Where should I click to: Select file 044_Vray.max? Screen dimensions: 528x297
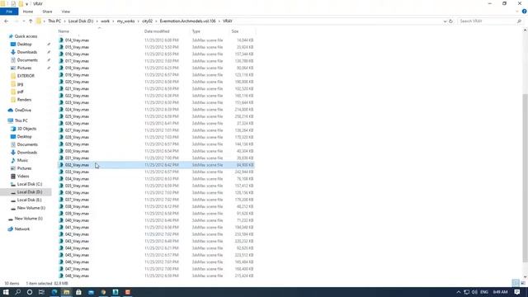pyautogui.click(x=77, y=248)
